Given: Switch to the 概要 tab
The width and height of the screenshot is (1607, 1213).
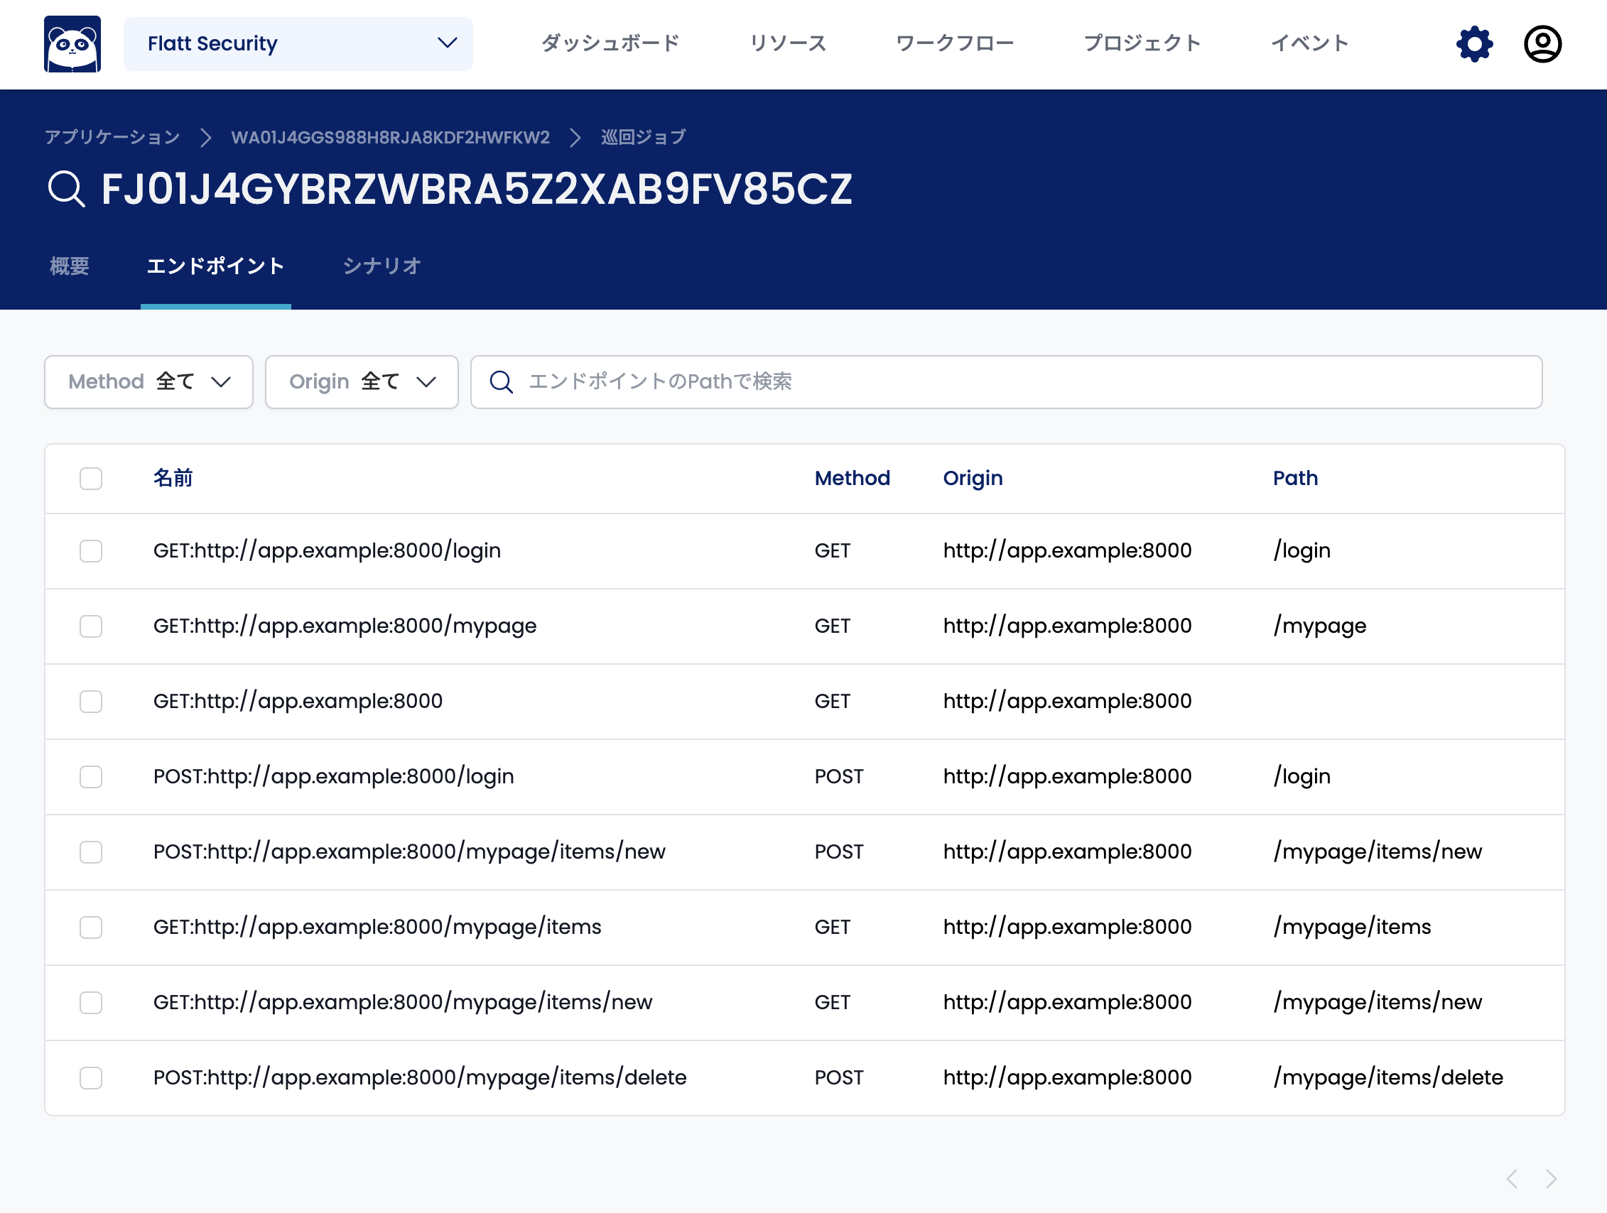Looking at the screenshot, I should (x=69, y=266).
